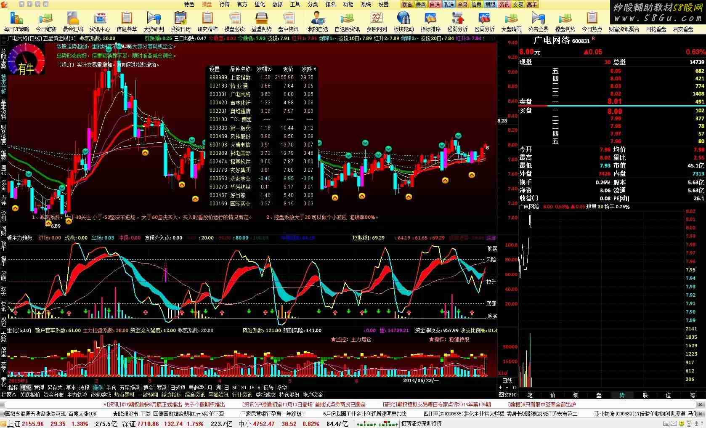Open 指标排序 toolbar icon

[x=430, y=21]
